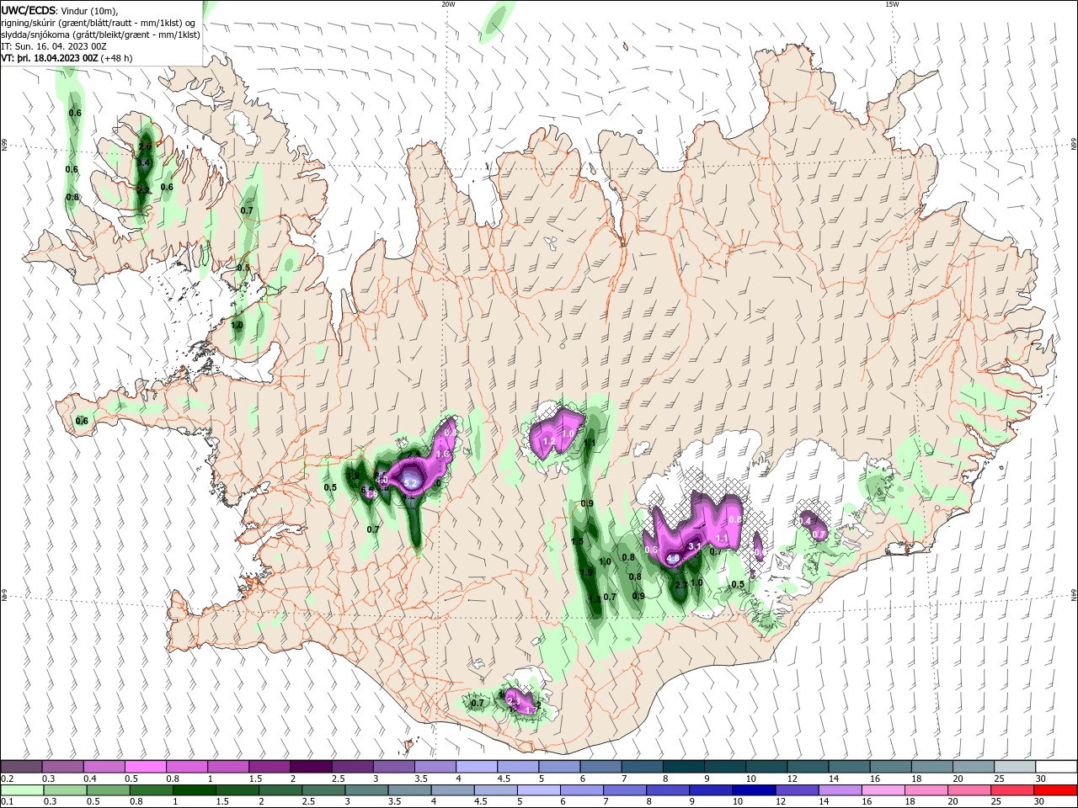This screenshot has width=1078, height=808.
Task: Click the 20W meridian label
Action: click(448, 4)
